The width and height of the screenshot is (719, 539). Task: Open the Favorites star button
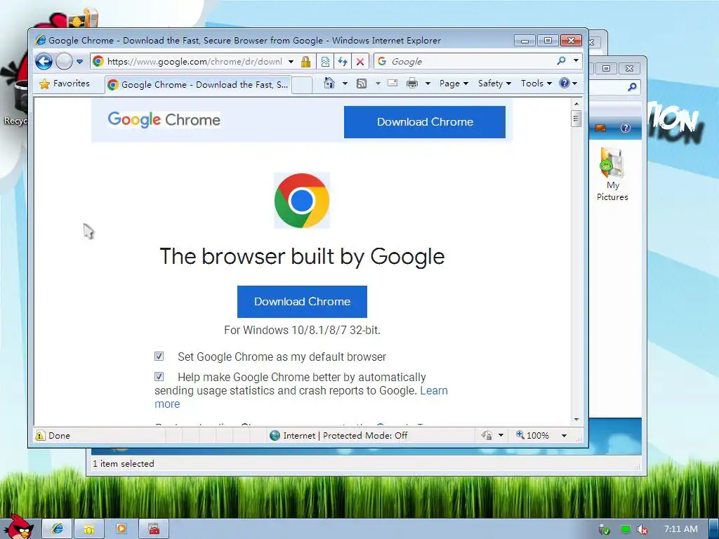click(65, 84)
